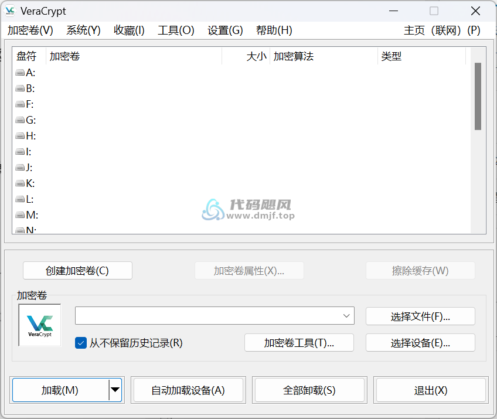Click the 类型 column header
Image resolution: width=497 pixels, height=419 pixels.
click(x=422, y=56)
